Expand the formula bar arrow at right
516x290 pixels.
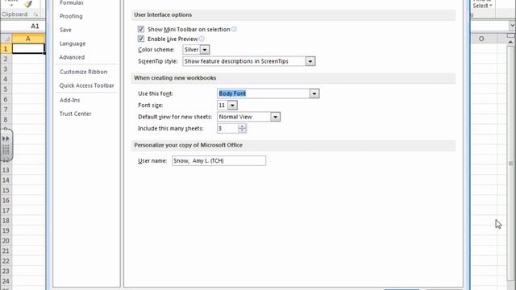click(513, 26)
